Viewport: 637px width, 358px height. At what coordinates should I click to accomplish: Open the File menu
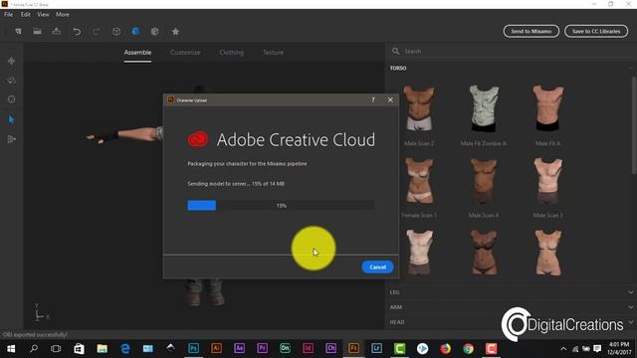click(9, 14)
